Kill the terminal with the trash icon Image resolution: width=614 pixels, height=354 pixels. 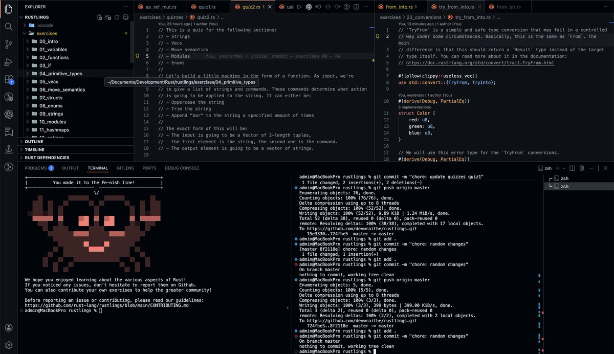(x=582, y=168)
